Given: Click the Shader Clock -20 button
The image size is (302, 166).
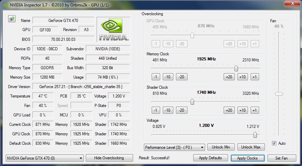Looking at the screenshot, I should 181,110.
